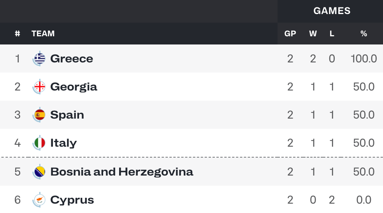Viewport: 383px width, 213px height.
Task: Click Greece's 100.0 win percentage
Action: point(364,59)
